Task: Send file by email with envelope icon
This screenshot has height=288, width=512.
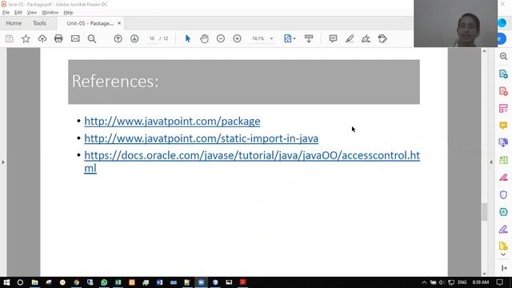Action: click(75, 38)
